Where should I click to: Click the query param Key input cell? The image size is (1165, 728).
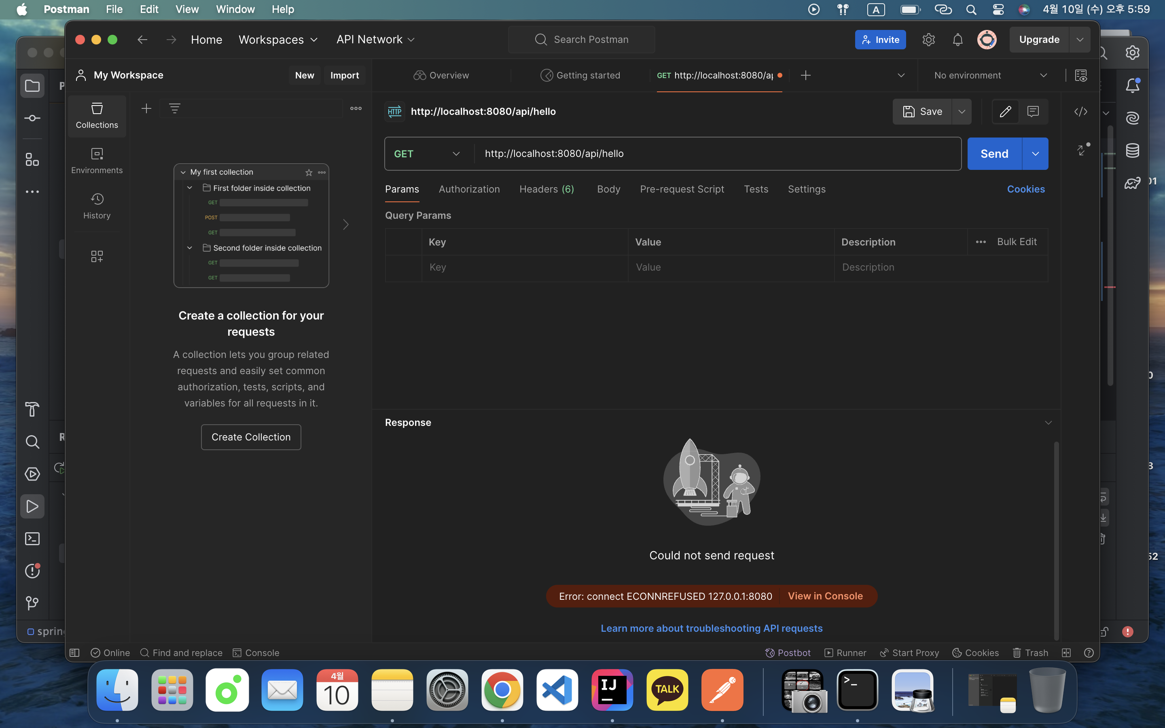coord(525,268)
